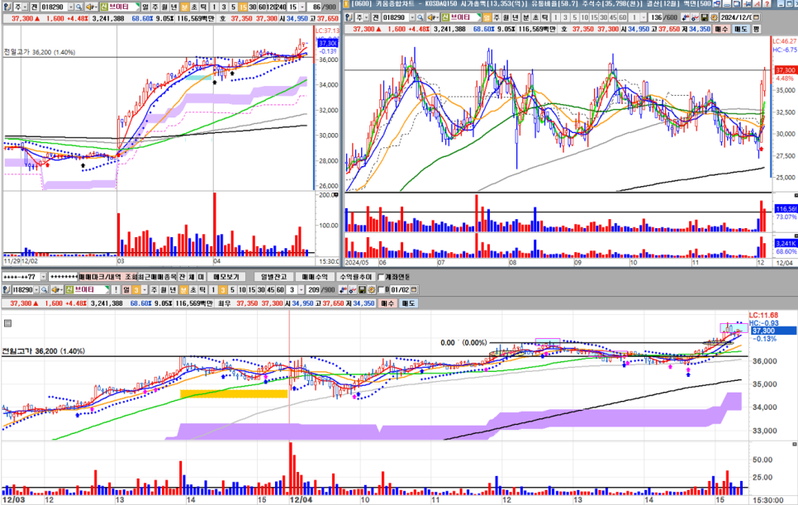The width and height of the screenshot is (798, 505).
Task: Click the help question mark icon
Action: pos(767,3)
